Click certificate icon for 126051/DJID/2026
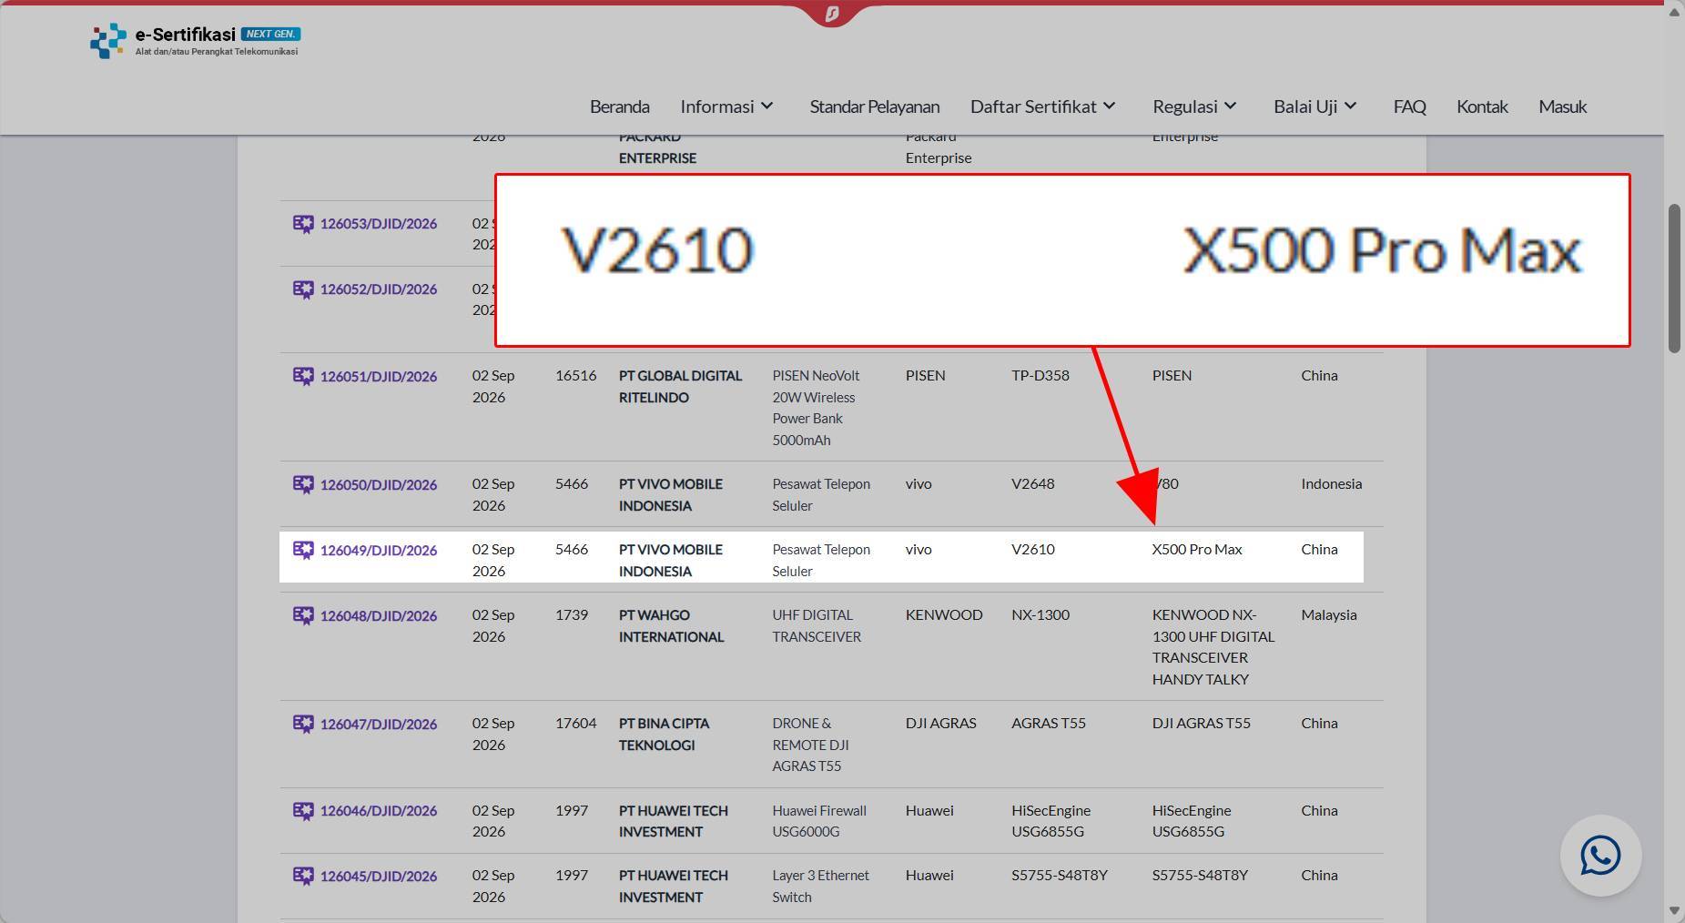This screenshot has width=1685, height=923. click(303, 376)
